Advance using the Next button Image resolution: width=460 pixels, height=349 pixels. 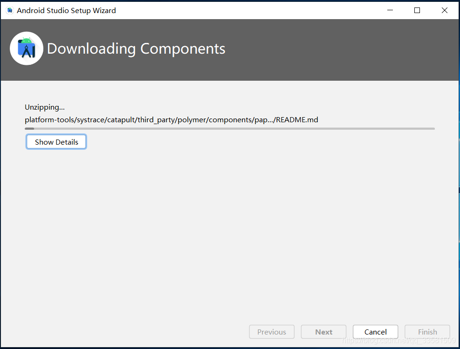[x=323, y=332]
